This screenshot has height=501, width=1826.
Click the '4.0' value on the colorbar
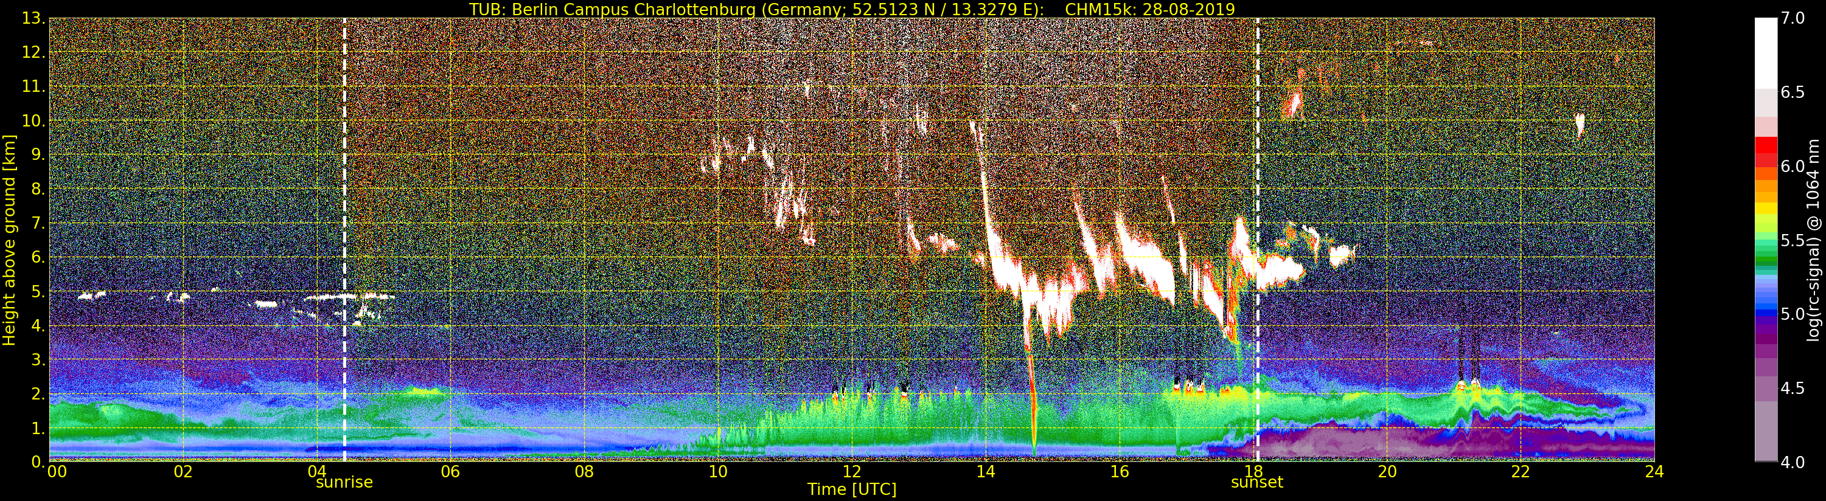tap(1793, 462)
